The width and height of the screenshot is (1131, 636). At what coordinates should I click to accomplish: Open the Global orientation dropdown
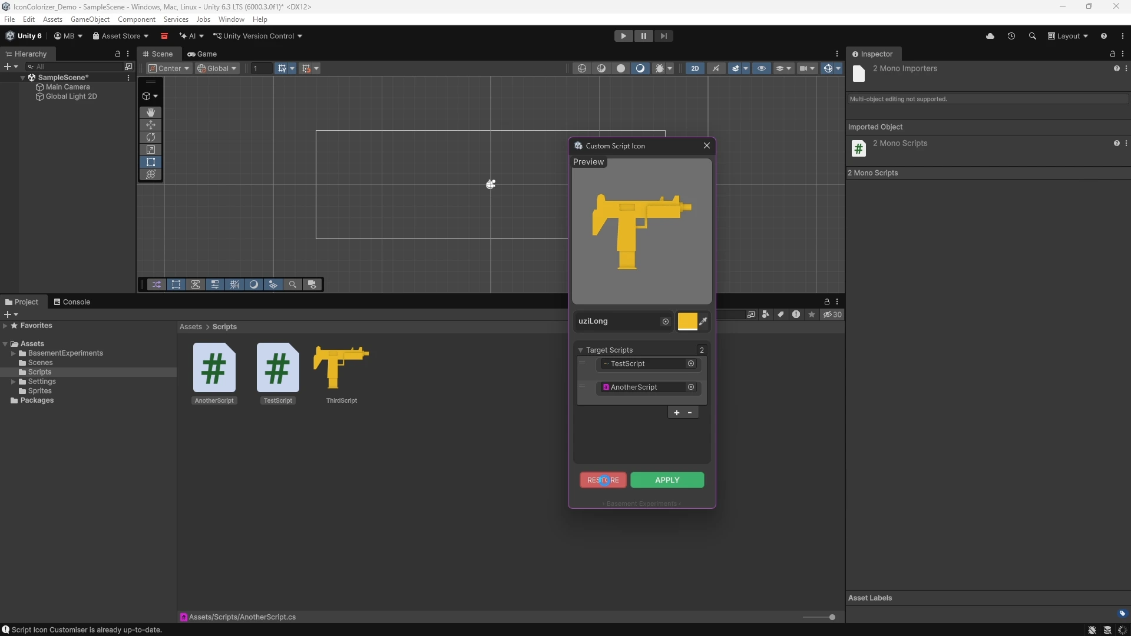[217, 68]
